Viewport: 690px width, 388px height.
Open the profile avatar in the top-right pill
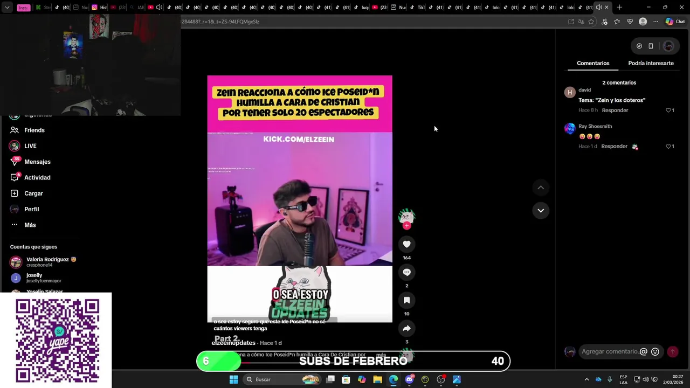tap(668, 46)
